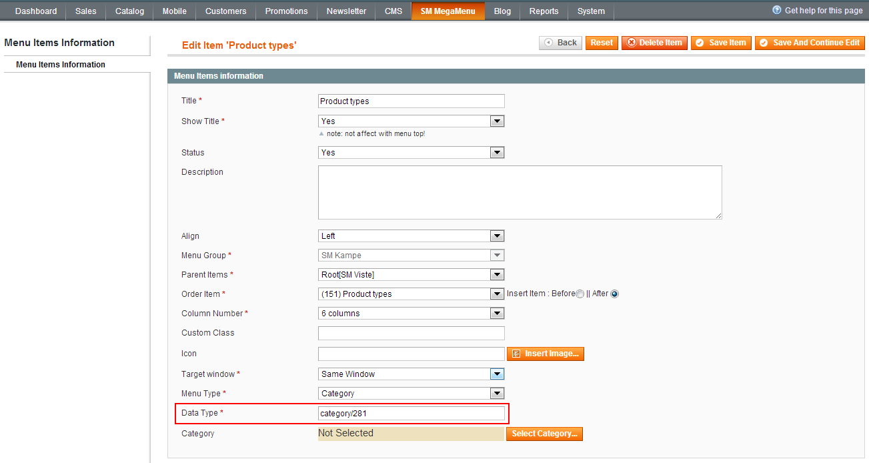Open the Catalog menu

pyautogui.click(x=129, y=11)
